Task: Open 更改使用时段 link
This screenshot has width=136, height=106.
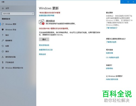Action: (44, 45)
